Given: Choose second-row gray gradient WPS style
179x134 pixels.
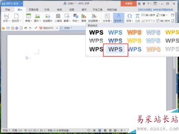Looking at the screenshot, I should [x=96, y=41].
